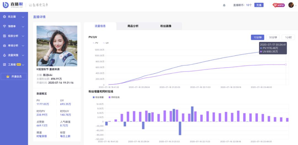This screenshot has height=145, width=298.
Task: Switch to the 粉丝画像 tab
Action: [166, 26]
